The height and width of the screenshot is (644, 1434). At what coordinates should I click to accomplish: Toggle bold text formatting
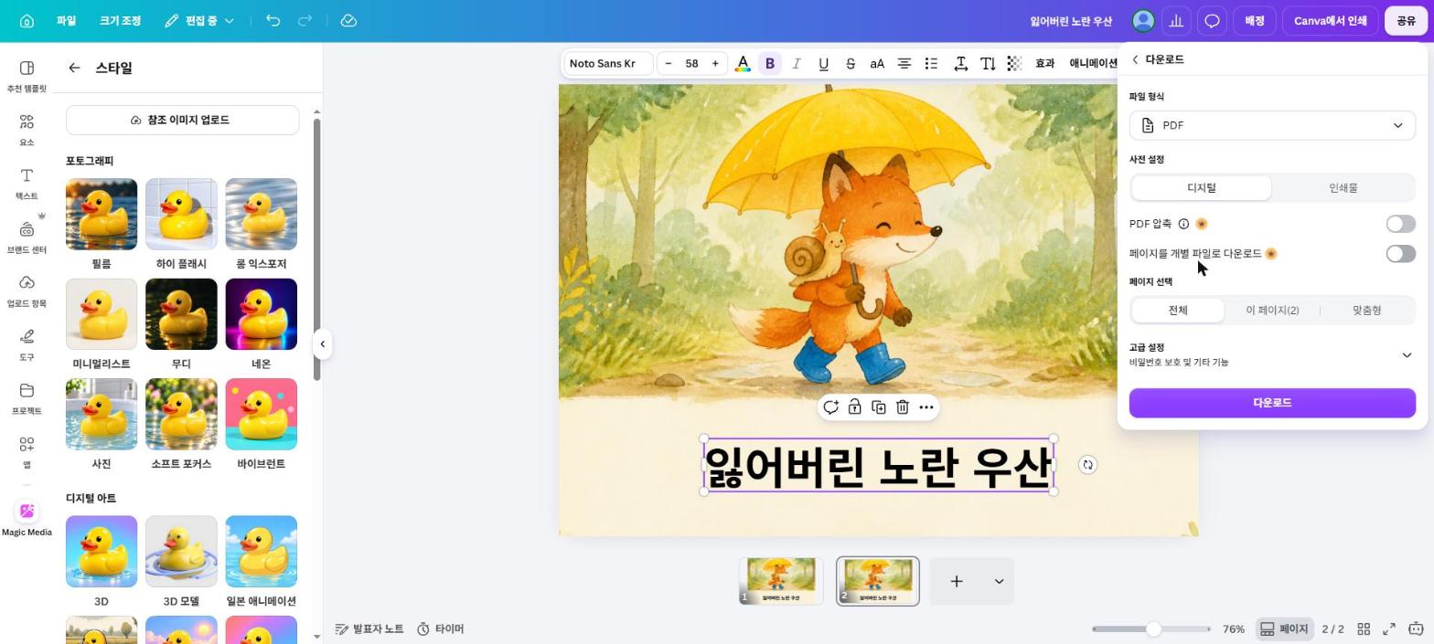pos(770,63)
